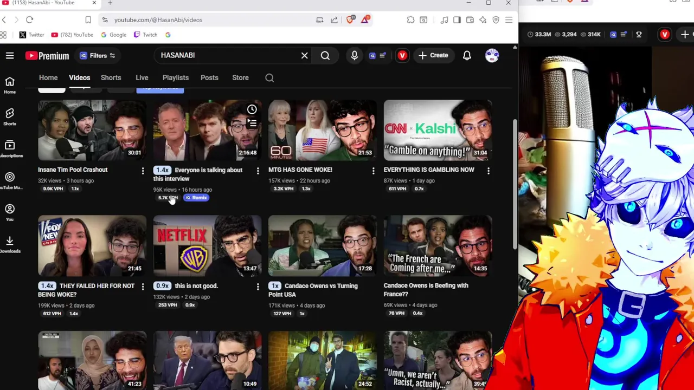Open the Live channel tab
The image size is (694, 390).
142,77
